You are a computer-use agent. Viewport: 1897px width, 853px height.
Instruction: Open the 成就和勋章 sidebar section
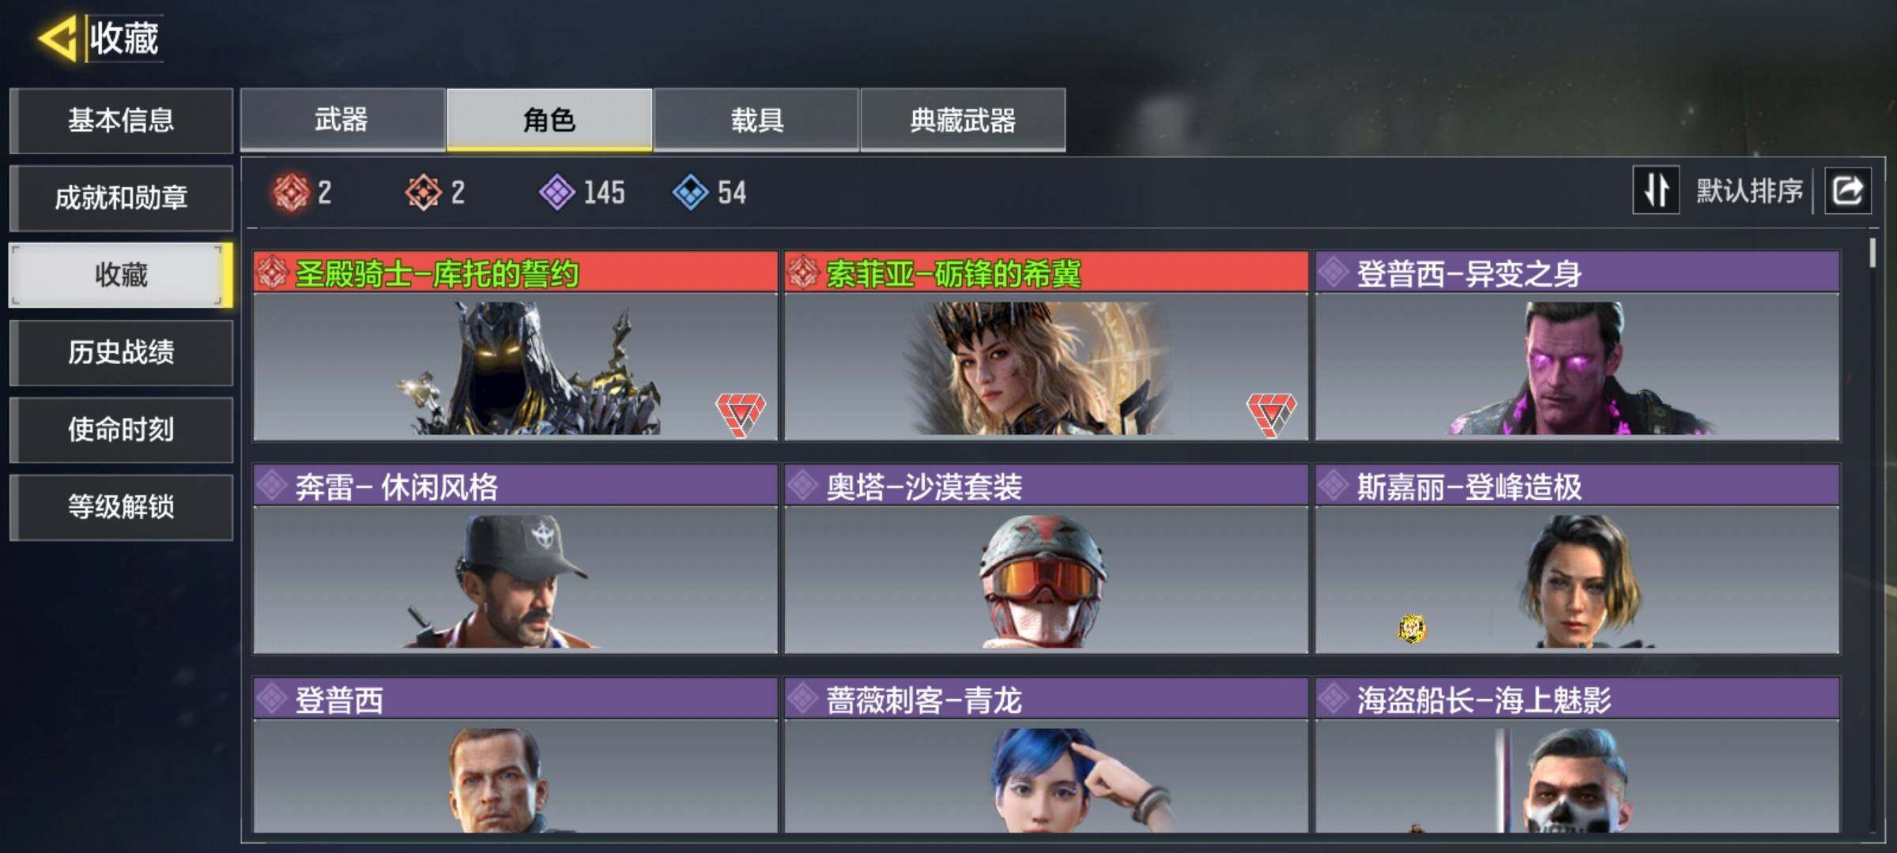pos(121,197)
